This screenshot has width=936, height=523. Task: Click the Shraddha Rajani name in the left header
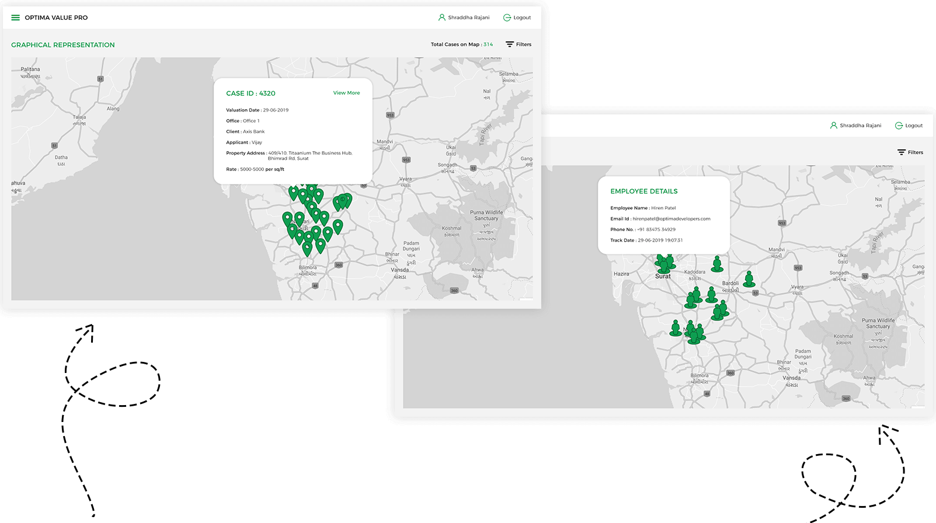tap(468, 18)
